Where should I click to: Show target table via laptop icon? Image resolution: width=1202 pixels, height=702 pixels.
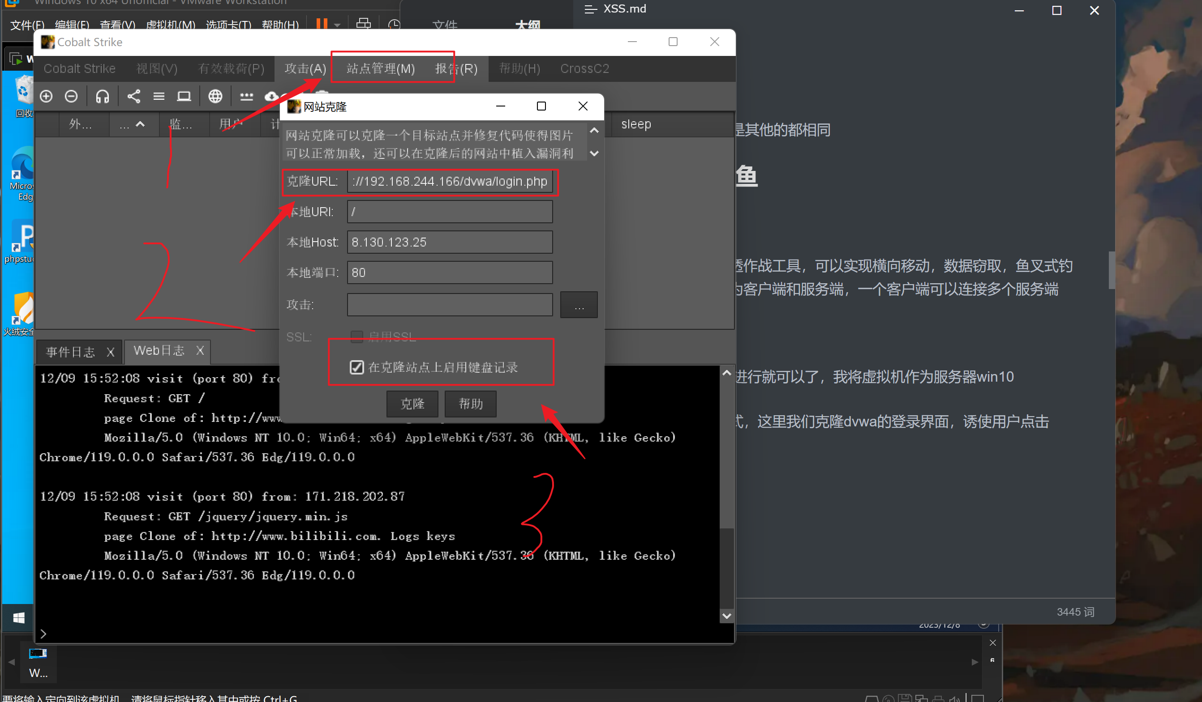point(184,97)
